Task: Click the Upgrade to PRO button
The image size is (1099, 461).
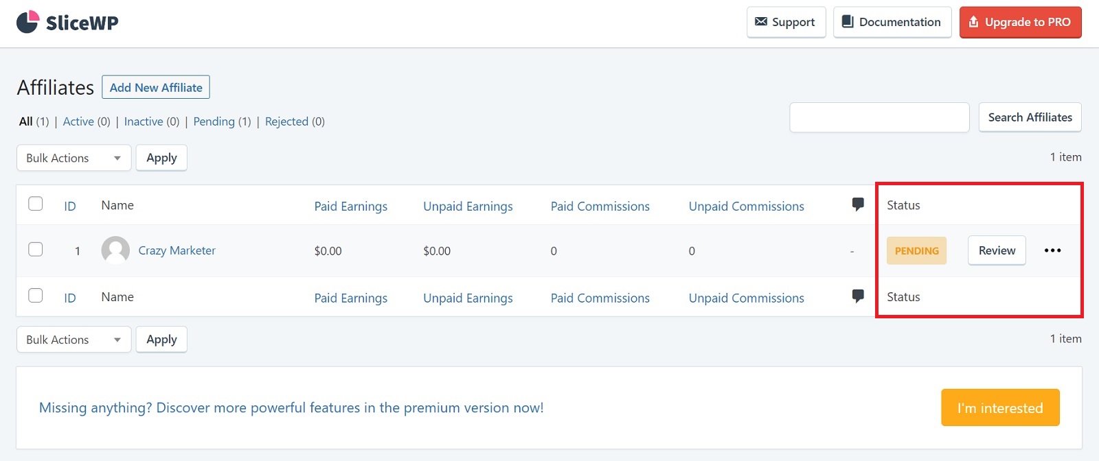Action: pos(1020,22)
